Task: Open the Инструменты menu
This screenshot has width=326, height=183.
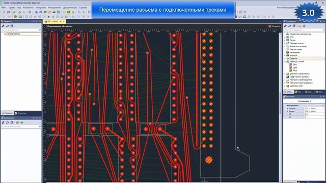Action: pos(55,8)
